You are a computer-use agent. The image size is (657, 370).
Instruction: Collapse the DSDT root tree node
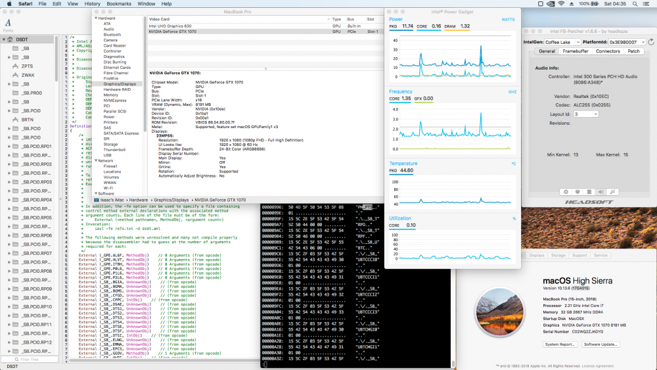coord(4,39)
